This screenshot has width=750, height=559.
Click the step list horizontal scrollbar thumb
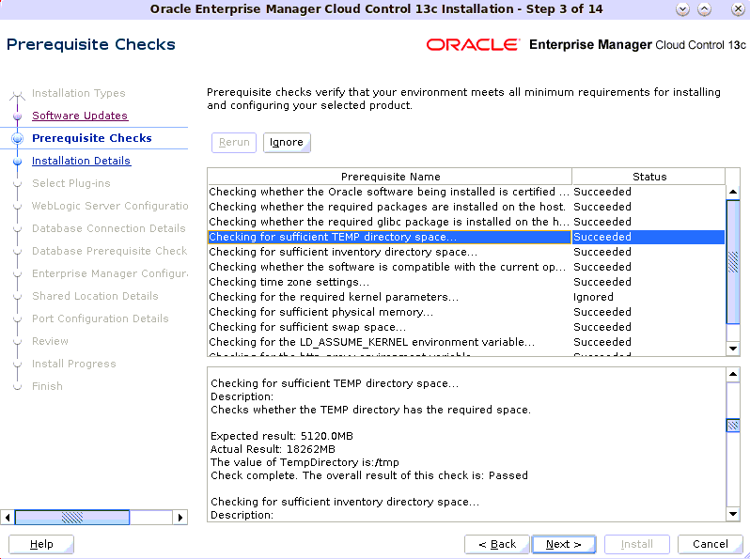coord(72,518)
